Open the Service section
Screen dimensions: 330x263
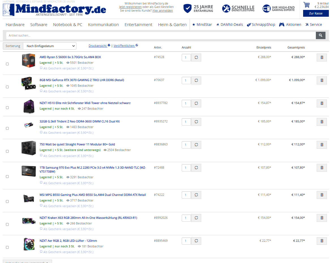(314, 25)
